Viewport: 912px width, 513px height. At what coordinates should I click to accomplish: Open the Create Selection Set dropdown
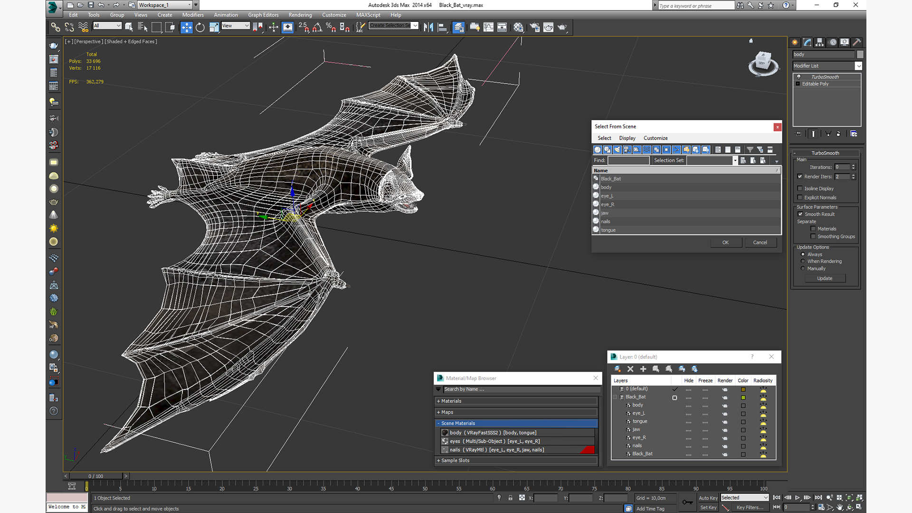click(394, 26)
